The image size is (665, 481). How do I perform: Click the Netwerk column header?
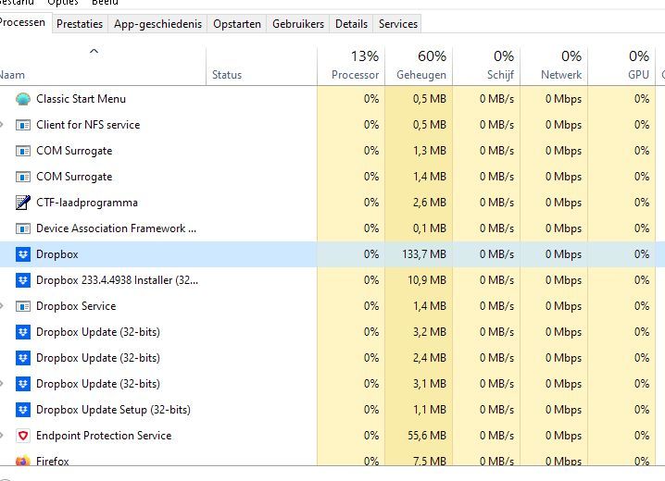[x=554, y=66]
